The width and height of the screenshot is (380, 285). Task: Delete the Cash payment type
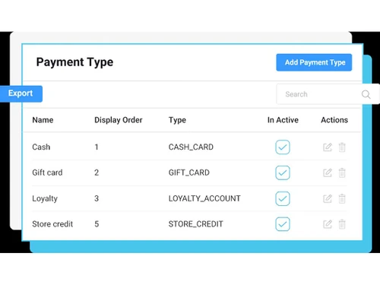342,147
